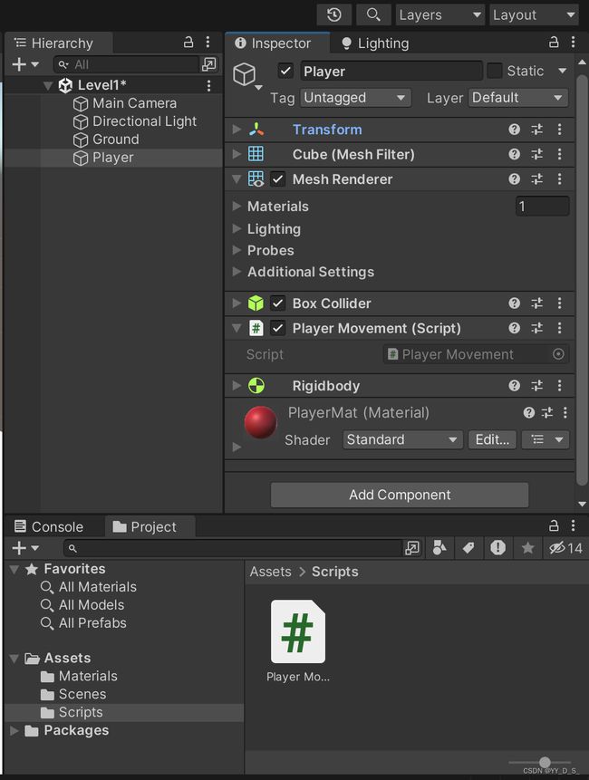Viewport: 589px width, 780px height.
Task: Open the Hierarchy panel three-dot menu
Action: (208, 43)
